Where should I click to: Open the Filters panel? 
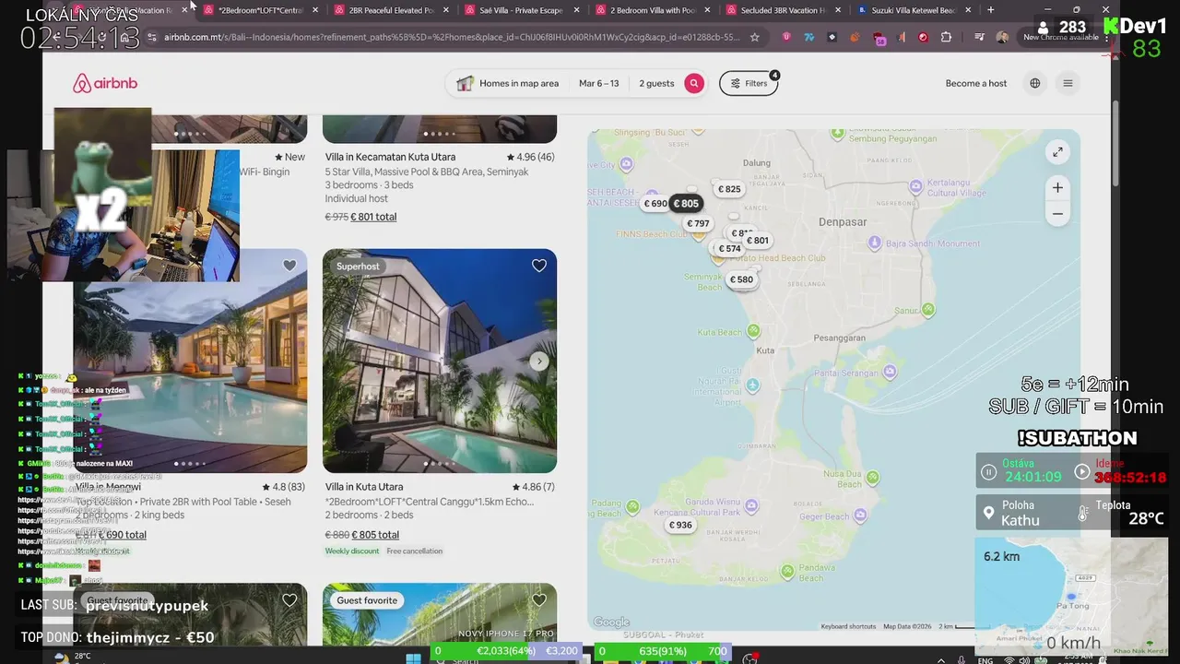[x=749, y=83]
